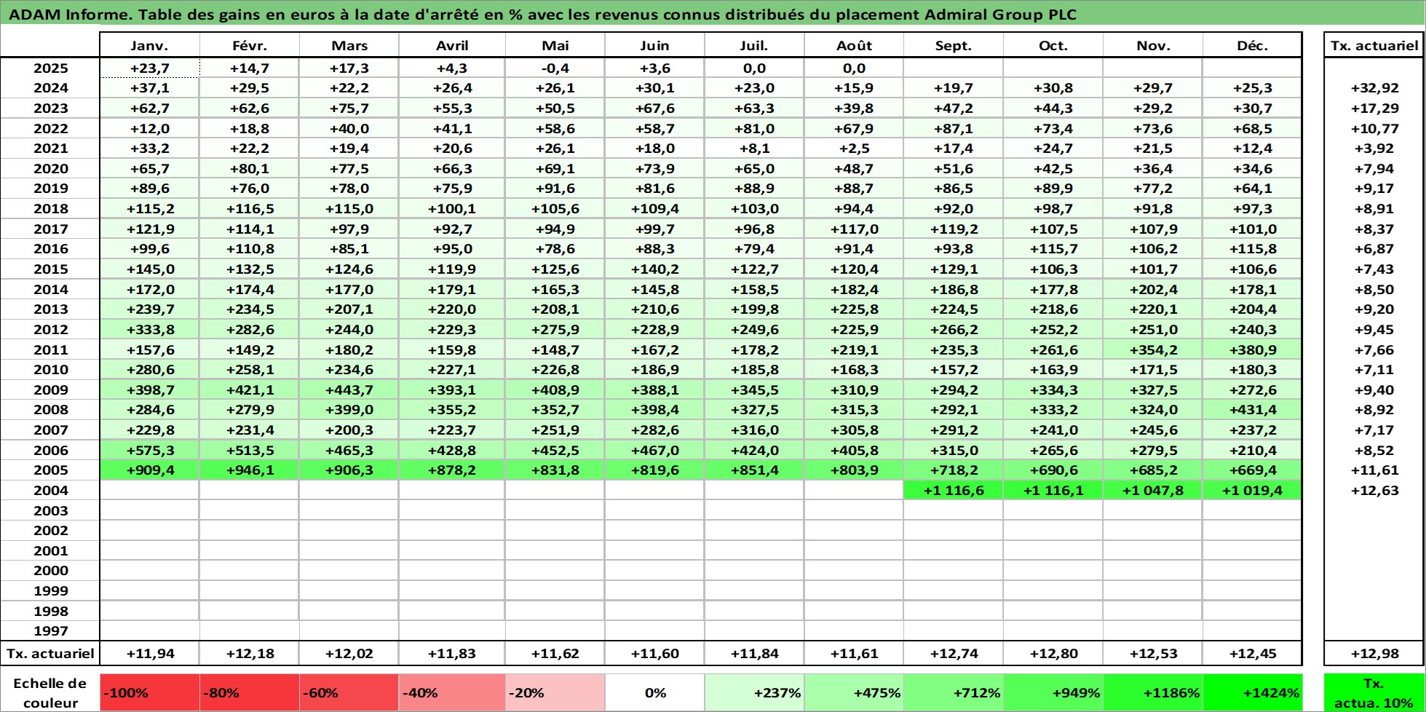Select the -20% pale pink swatch
Screen dimensions: 1426x712
pos(555,692)
